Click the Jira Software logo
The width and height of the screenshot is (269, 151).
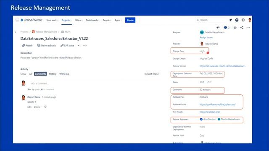pyautogui.click(x=31, y=20)
